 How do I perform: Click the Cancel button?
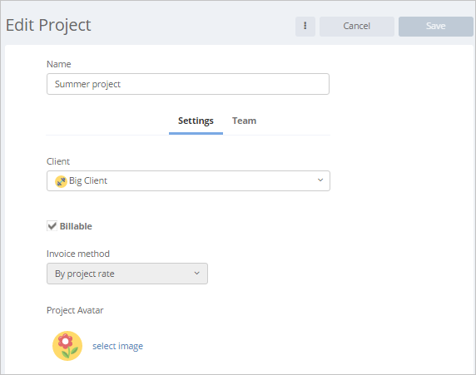(x=357, y=27)
